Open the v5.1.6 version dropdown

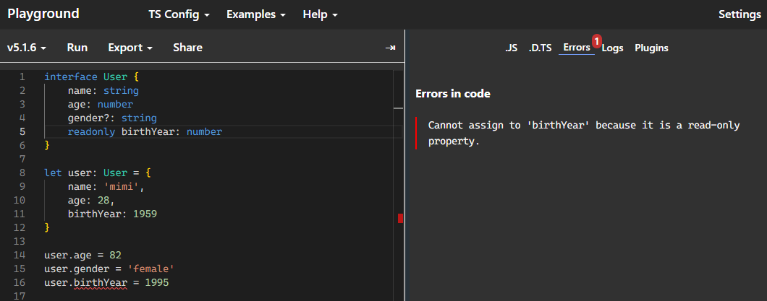(x=27, y=48)
